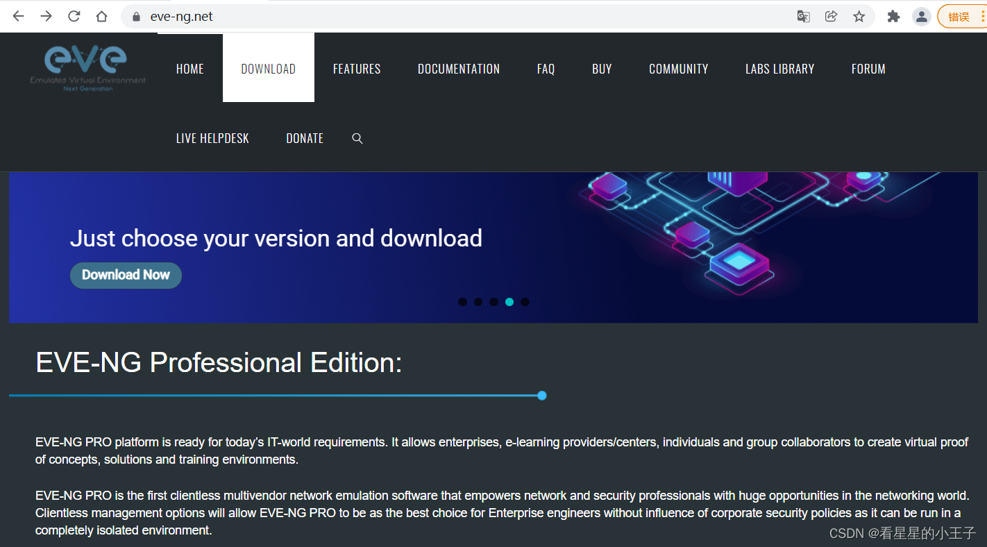
Task: Reload the page with refresh icon
Action: tap(74, 16)
